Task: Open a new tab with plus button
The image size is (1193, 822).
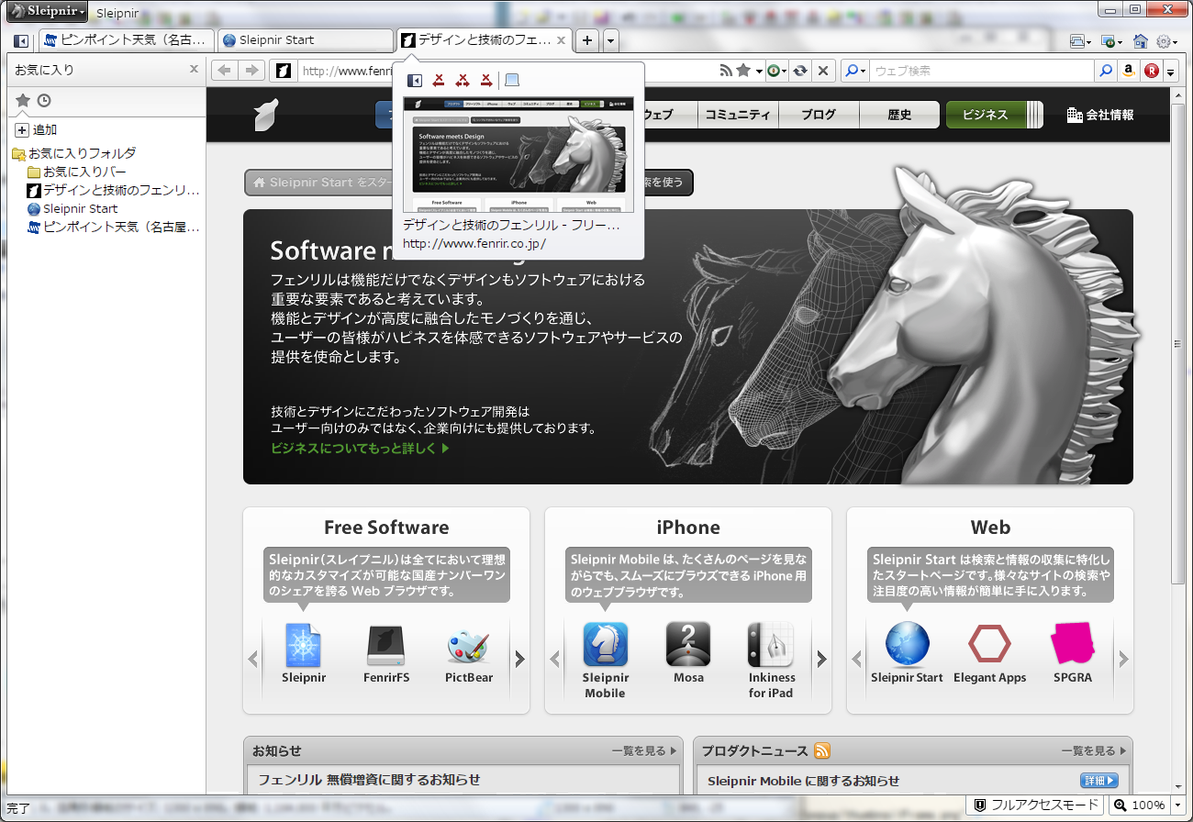Action: point(588,40)
